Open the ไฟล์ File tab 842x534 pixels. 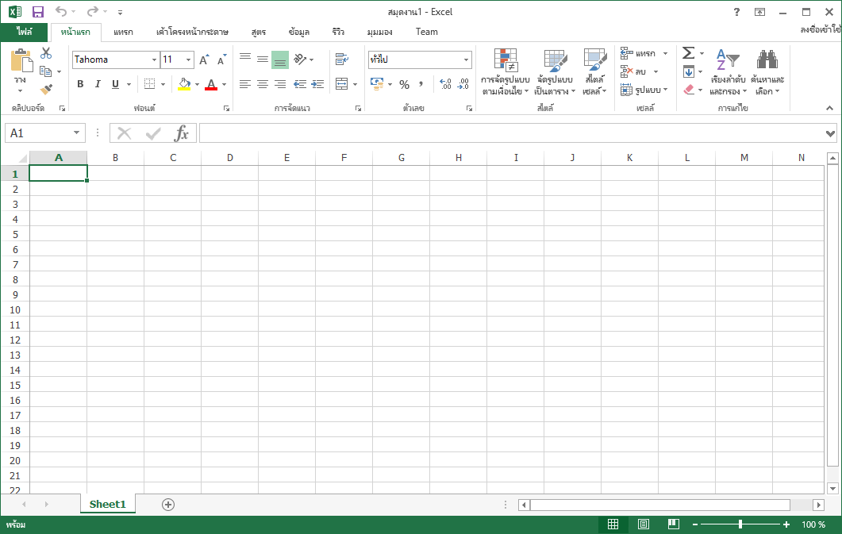(24, 32)
